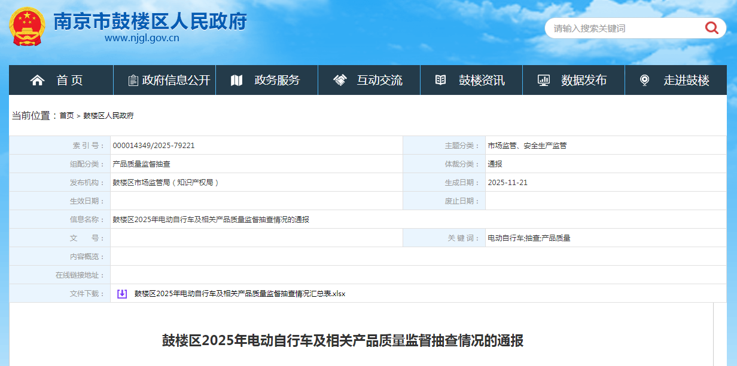The width and height of the screenshot is (737, 366).
Task: Click the 主题分类 label
Action: [462, 146]
